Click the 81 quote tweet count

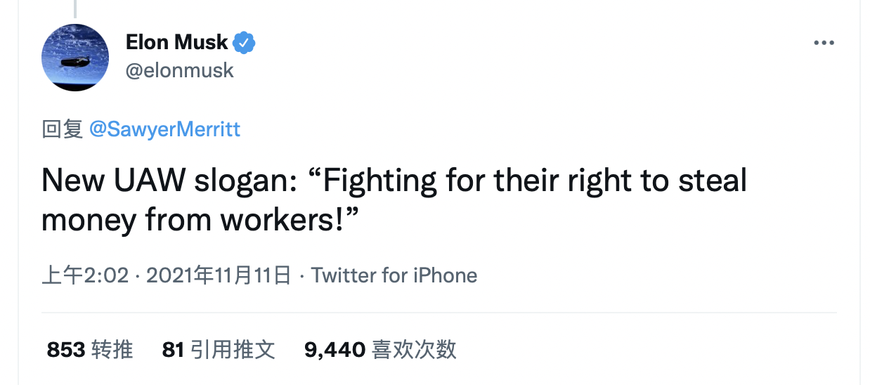pyautogui.click(x=173, y=349)
